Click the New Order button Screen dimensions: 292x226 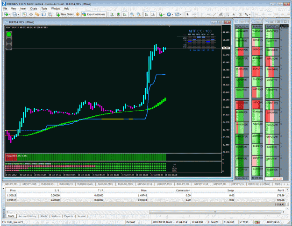tap(65, 14)
